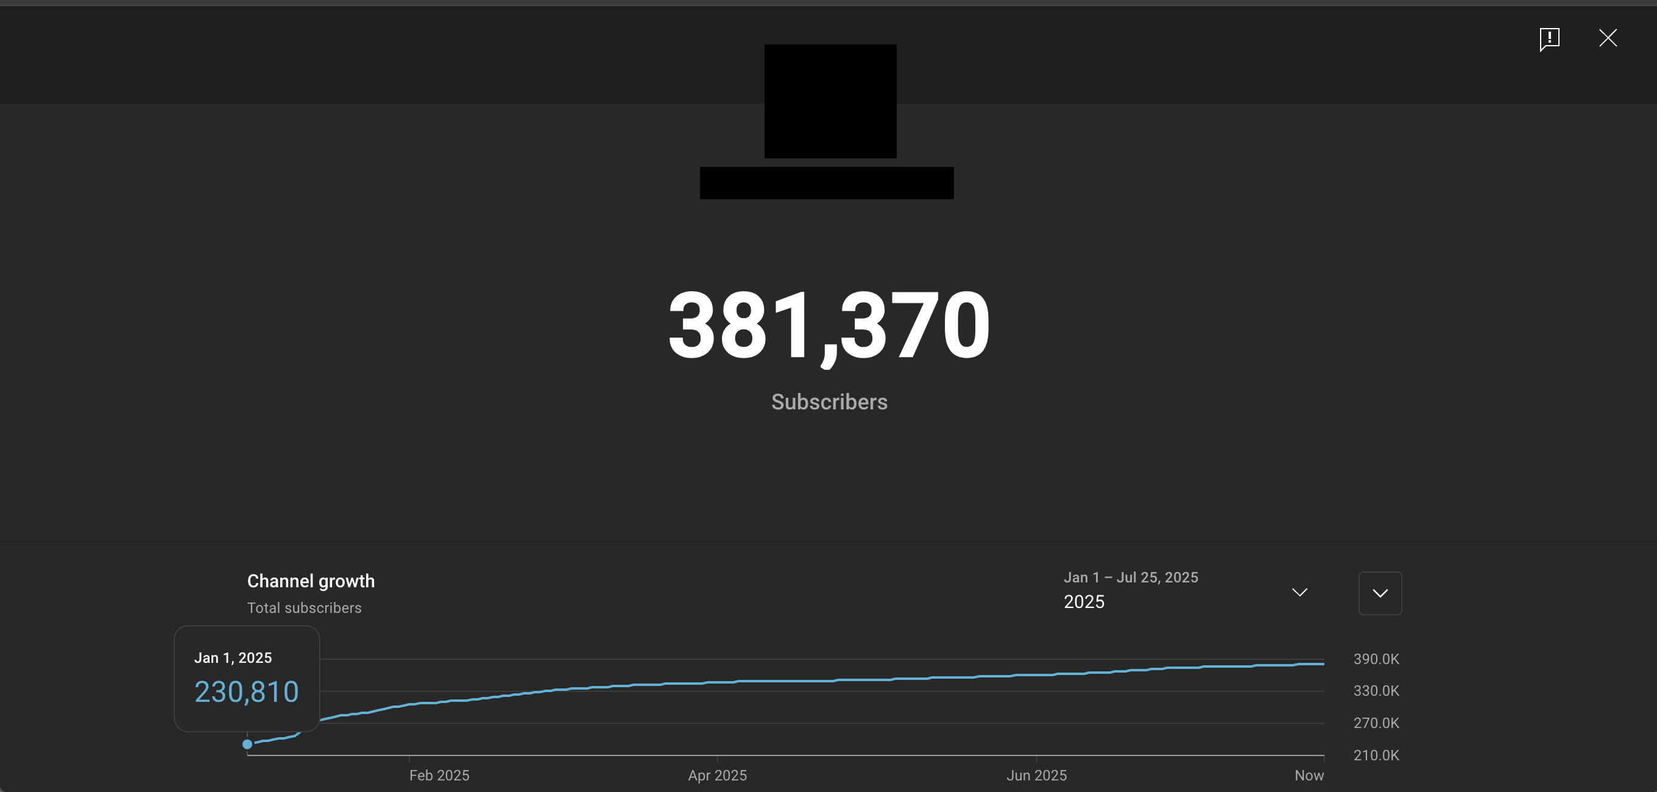This screenshot has height=792, width=1657.
Task: Click the Now axis label
Action: tap(1309, 776)
